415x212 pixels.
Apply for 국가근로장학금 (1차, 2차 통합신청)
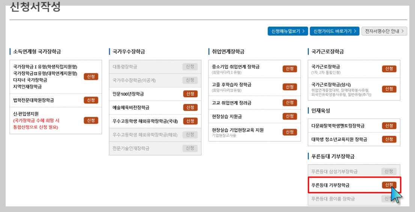click(x=389, y=69)
